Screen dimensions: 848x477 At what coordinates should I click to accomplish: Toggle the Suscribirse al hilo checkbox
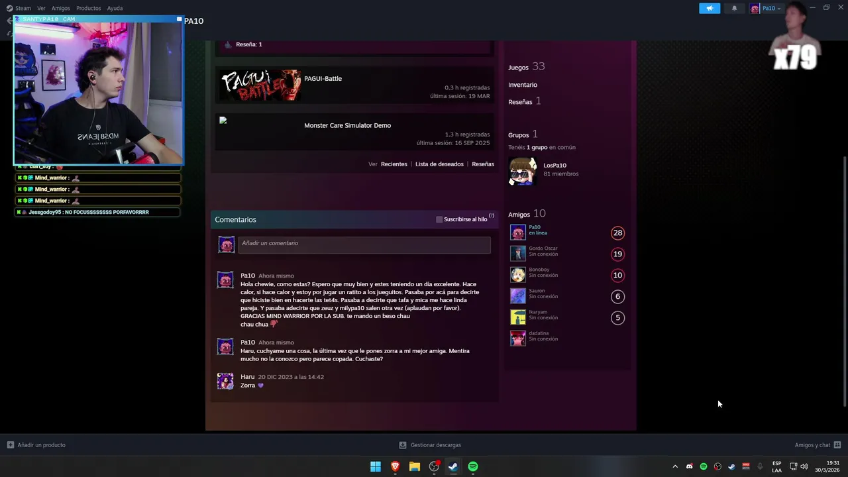click(439, 219)
